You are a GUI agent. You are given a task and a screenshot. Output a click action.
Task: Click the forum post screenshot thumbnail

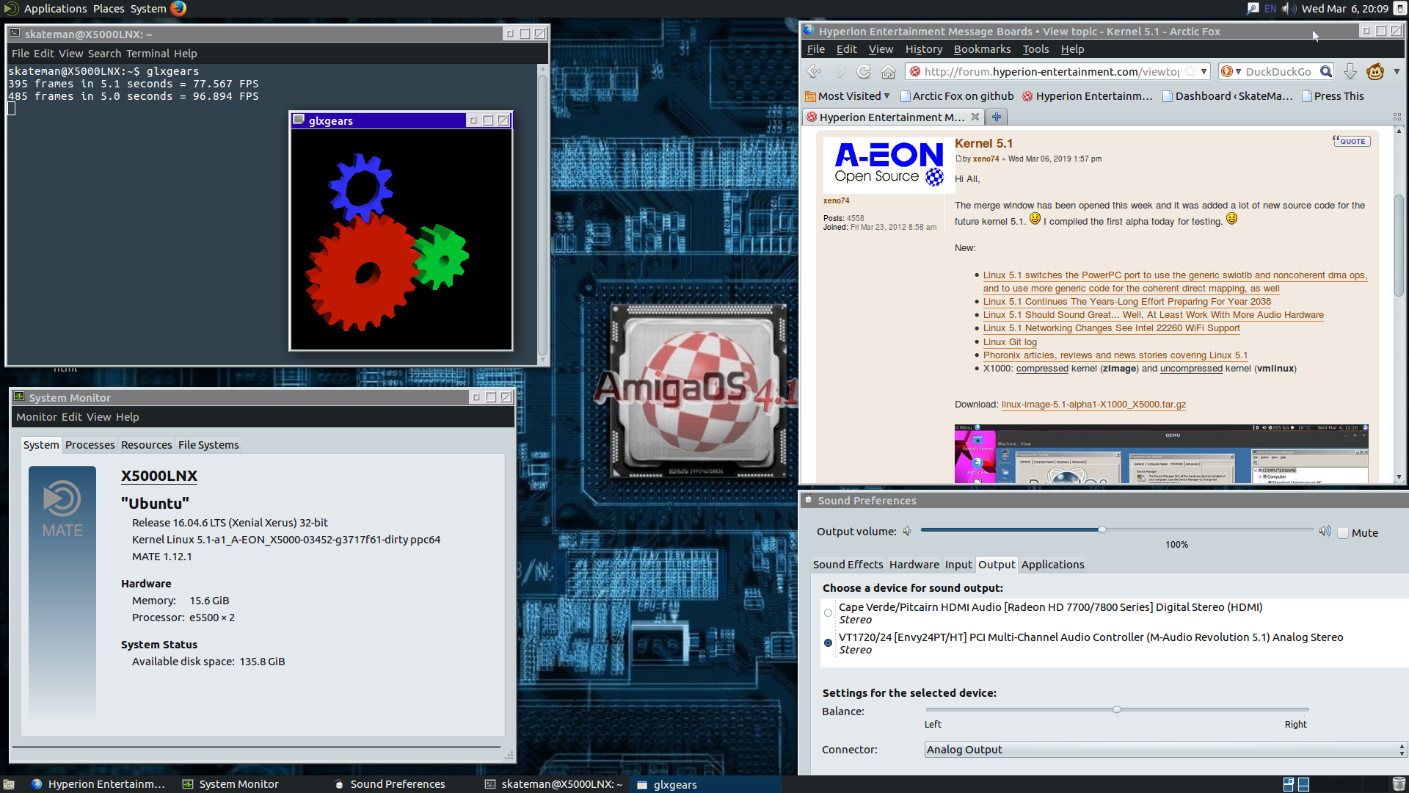pos(1161,454)
